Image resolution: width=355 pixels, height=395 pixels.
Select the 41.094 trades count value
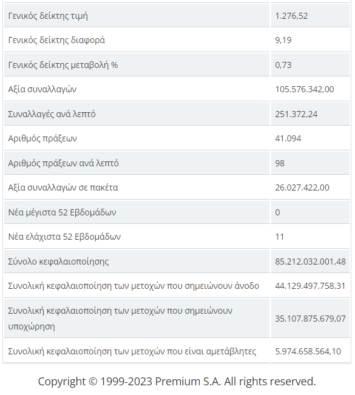click(x=288, y=138)
